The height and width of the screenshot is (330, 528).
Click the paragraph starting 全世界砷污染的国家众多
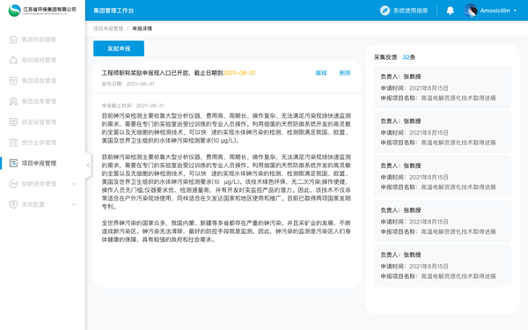click(x=226, y=231)
